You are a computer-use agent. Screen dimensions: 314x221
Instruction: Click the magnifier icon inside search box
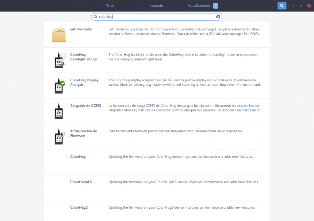coord(96,17)
